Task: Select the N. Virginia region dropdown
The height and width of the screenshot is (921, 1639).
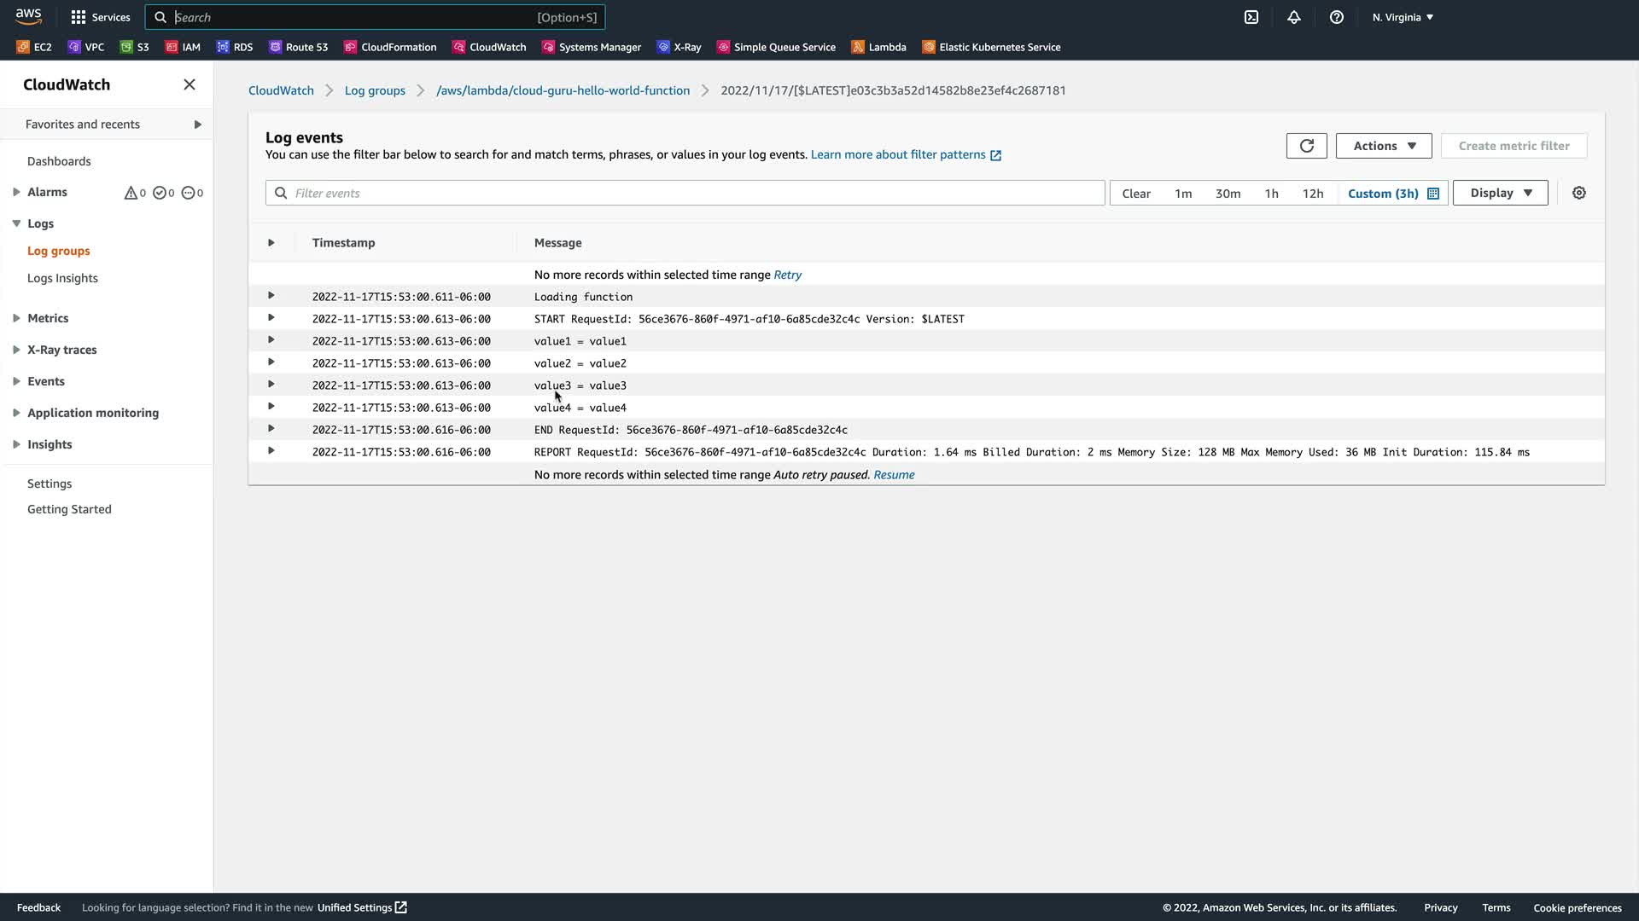Action: 1403,17
